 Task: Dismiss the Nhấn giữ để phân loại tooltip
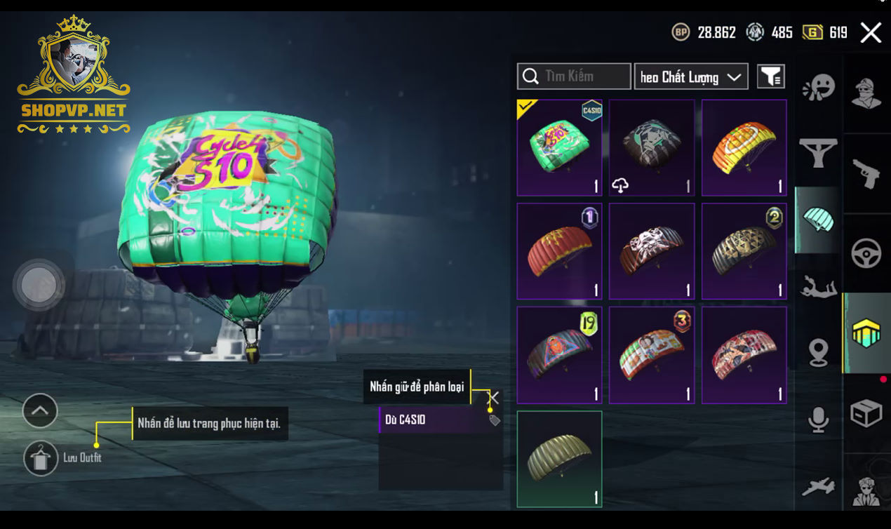(494, 398)
